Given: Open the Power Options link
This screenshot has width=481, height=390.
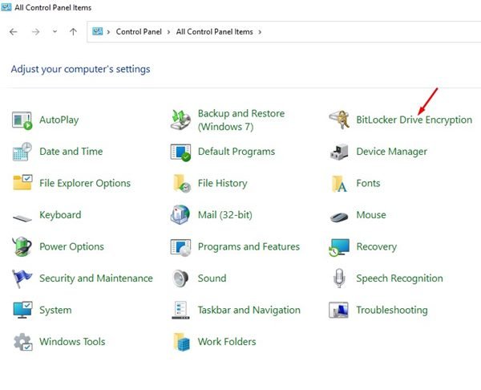Looking at the screenshot, I should coord(71,246).
